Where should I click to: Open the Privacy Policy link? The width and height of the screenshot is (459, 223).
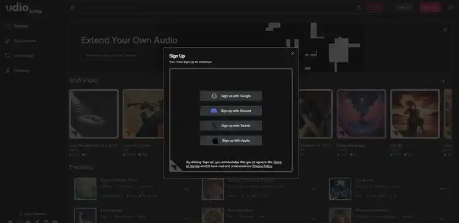pos(263,166)
